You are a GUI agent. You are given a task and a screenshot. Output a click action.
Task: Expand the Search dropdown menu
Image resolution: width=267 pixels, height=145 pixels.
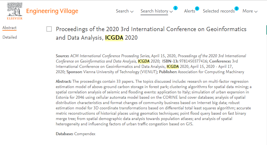125,11
